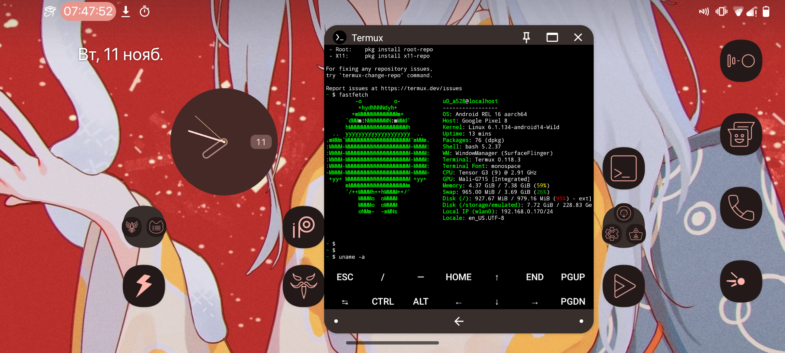Screen dimensions: 785x353
Task: Pin the Termux floating window
Action: tap(526, 38)
